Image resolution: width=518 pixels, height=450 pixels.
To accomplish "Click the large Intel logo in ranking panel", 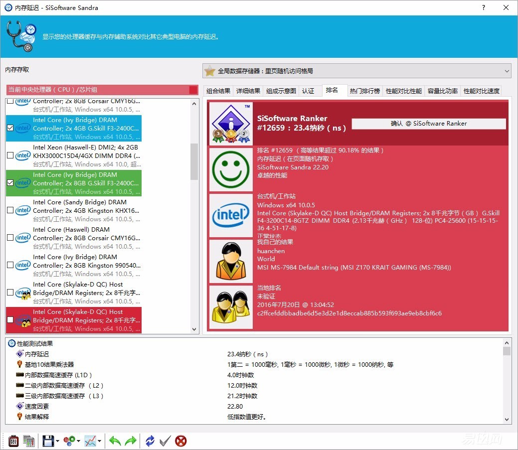I will coord(231,215).
